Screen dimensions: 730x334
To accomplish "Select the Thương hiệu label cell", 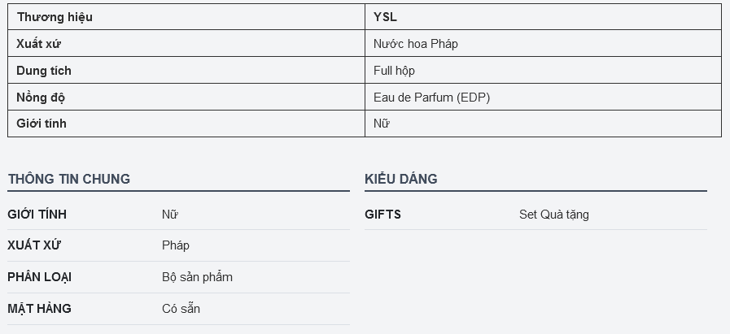I will pyautogui.click(x=186, y=17).
